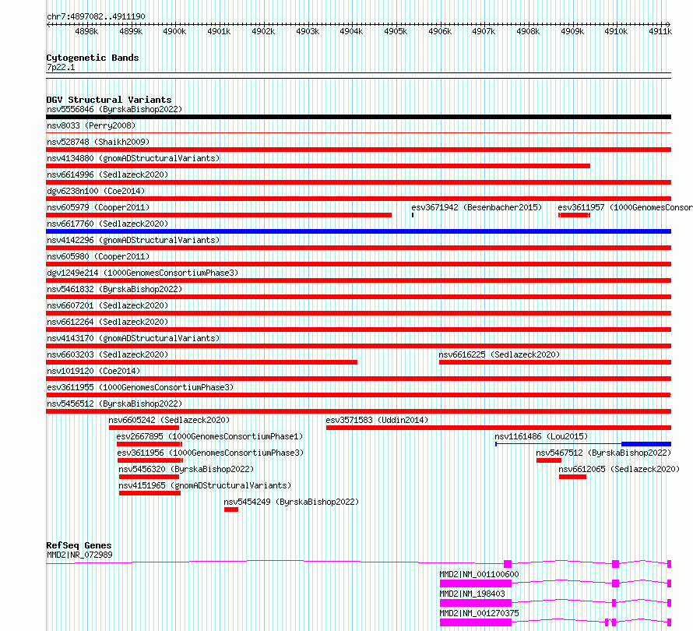Open the nsv6616225 Sedlazeck2020 variant label
The image size is (693, 631).
pyautogui.click(x=499, y=354)
